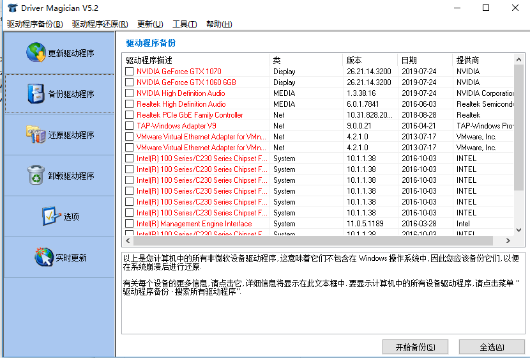
Task: Maximize the Driver Magician window
Action: [x=486, y=8]
